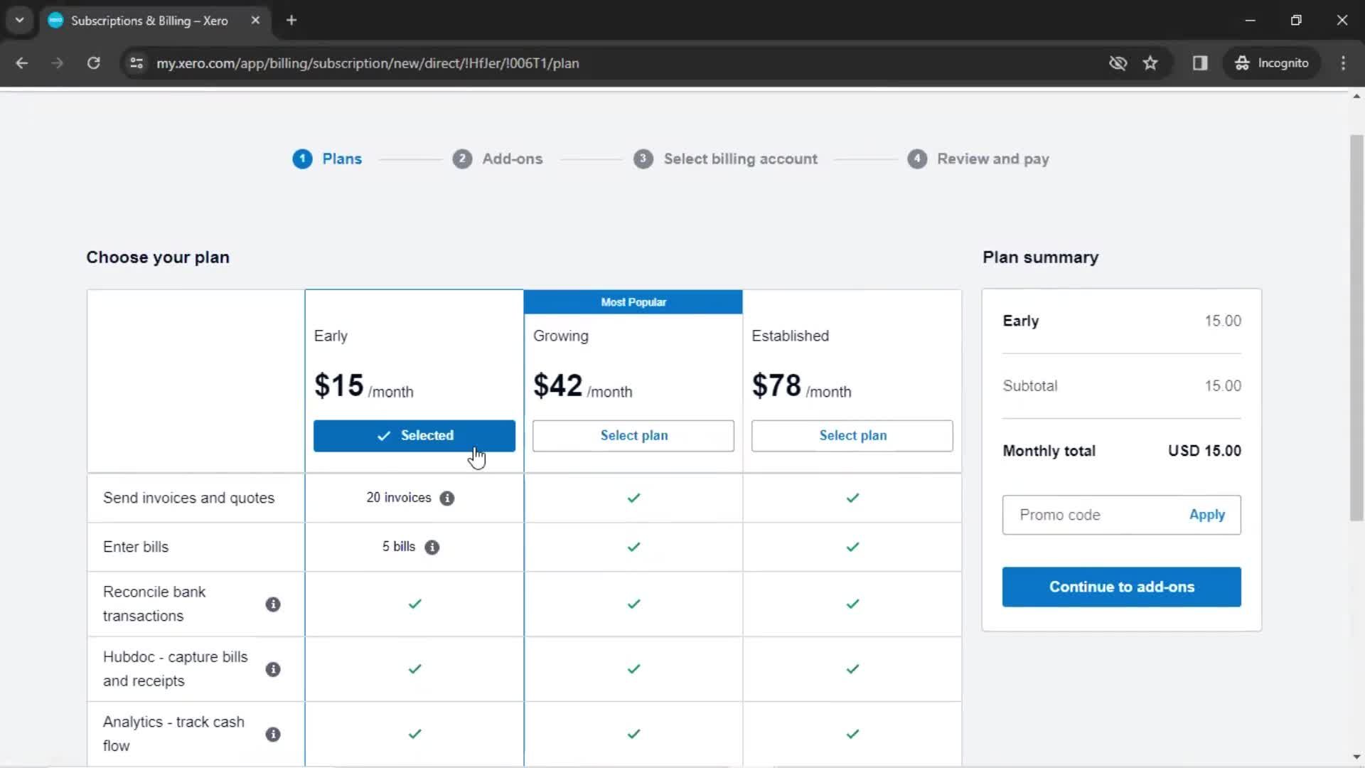This screenshot has width=1365, height=768.
Task: Go back to the previous page
Action: (x=22, y=63)
